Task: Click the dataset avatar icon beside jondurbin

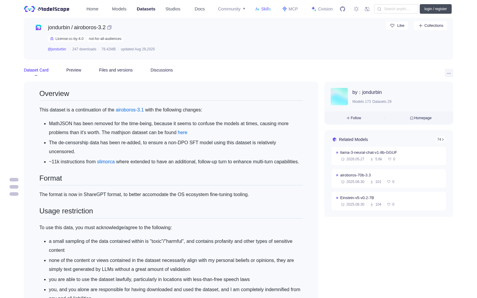Action: (38, 27)
